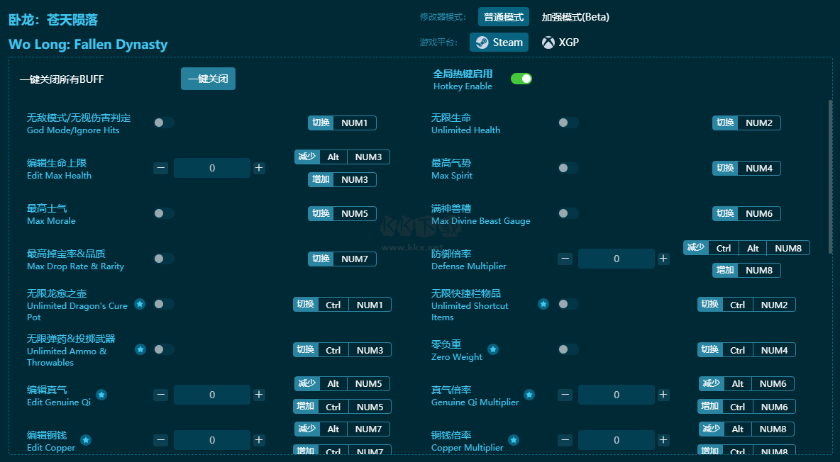Screen dimensions: 840x462
Task: Click 切换 Ctrl NUM4 Zero Weight hotkey
Action: [x=746, y=350]
